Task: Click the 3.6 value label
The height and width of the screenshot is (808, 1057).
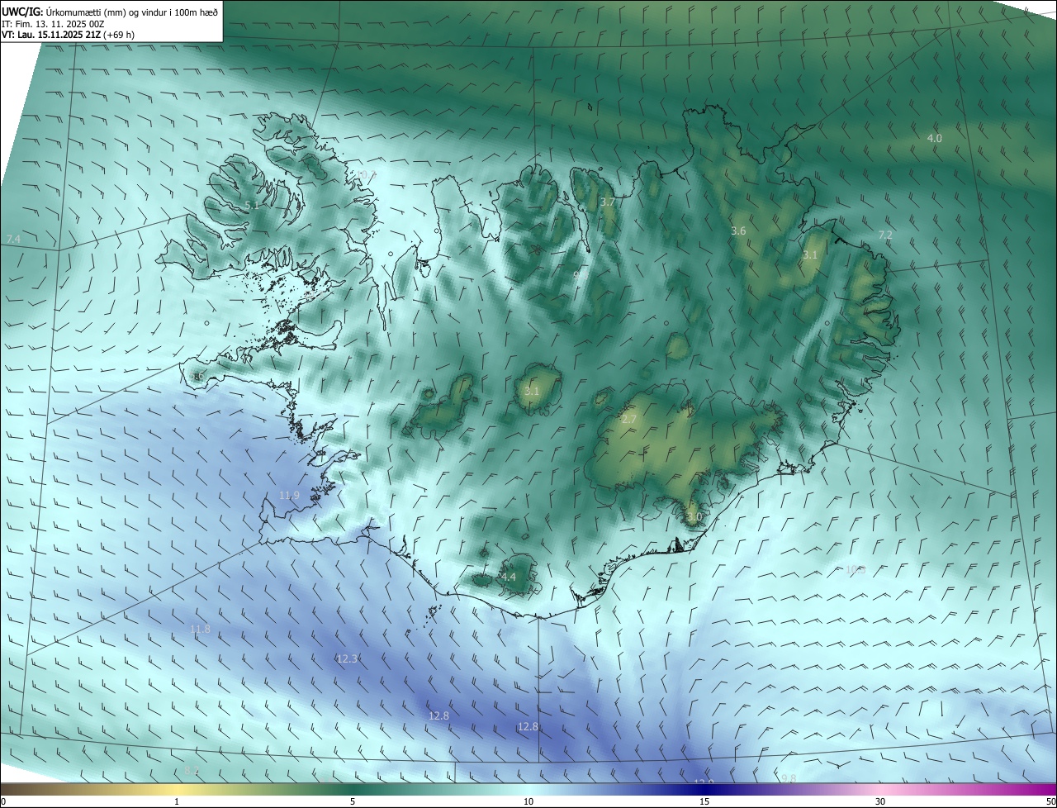Action: [738, 231]
